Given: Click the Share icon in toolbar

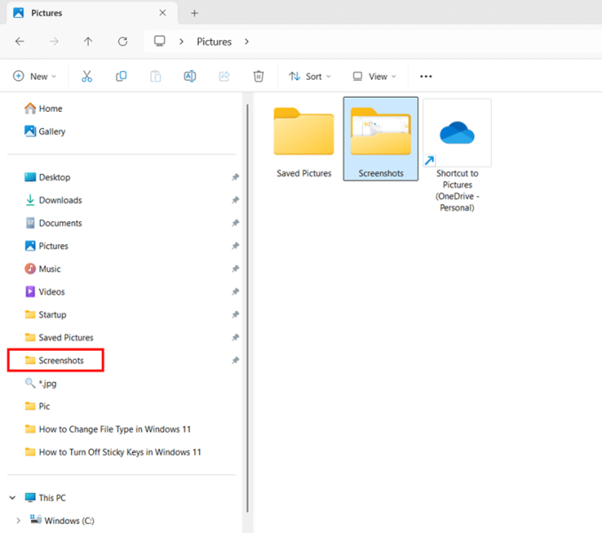Looking at the screenshot, I should tap(225, 76).
